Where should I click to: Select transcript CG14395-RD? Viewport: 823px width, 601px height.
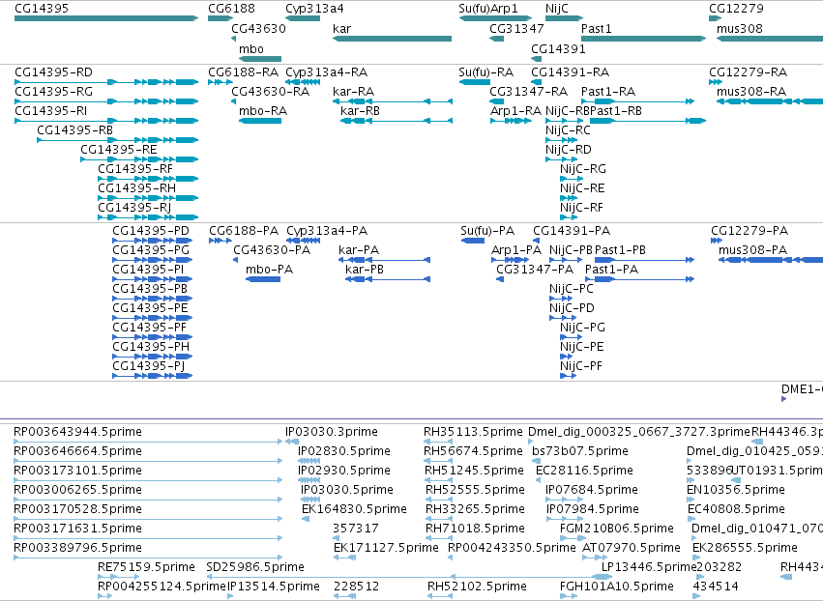[x=106, y=82]
